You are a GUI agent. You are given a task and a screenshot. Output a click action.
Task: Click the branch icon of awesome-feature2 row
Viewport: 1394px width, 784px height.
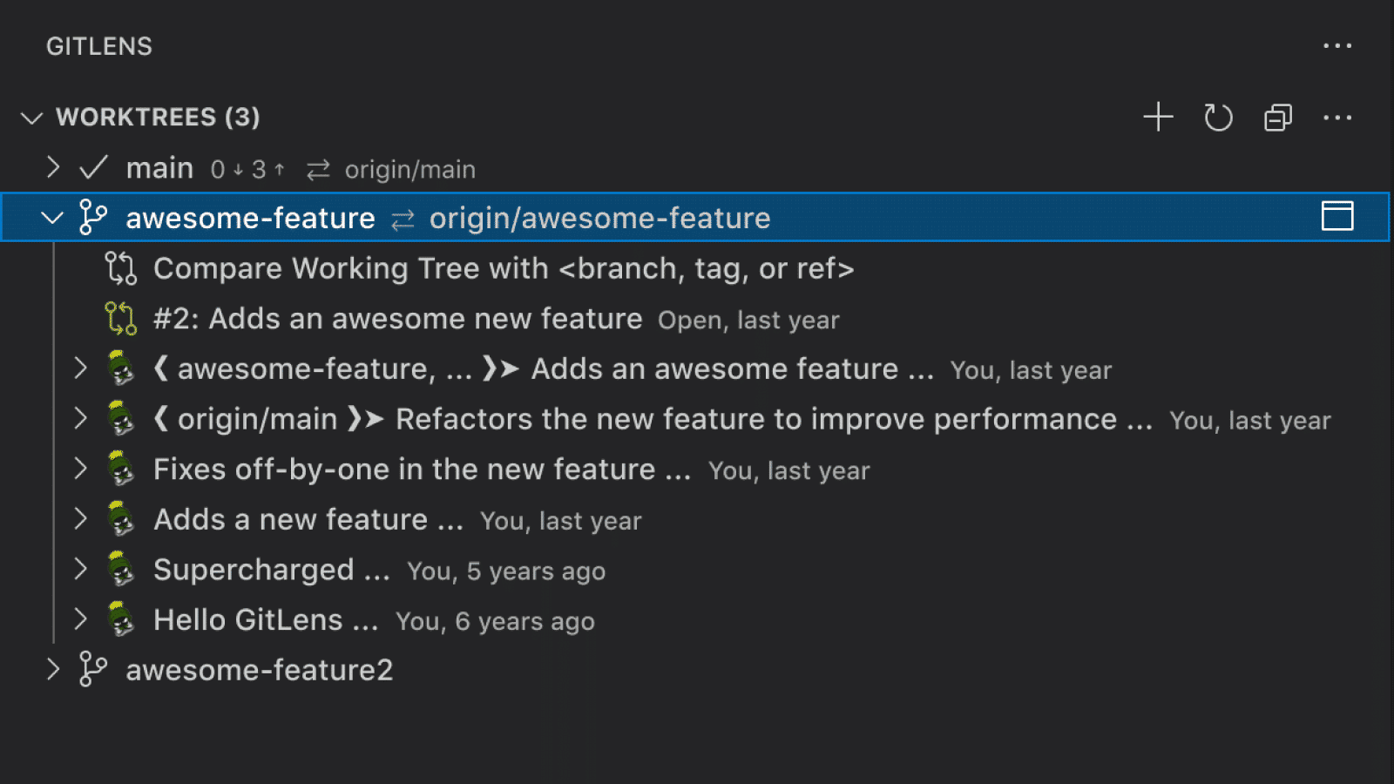click(92, 669)
